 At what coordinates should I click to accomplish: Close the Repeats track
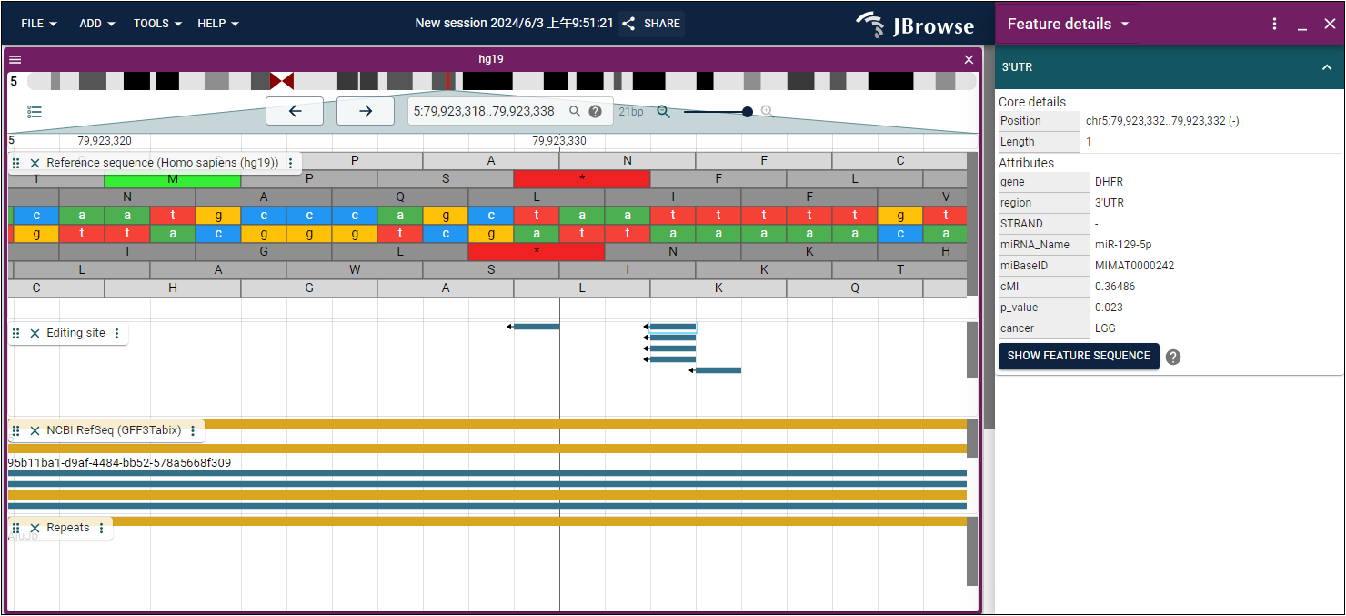(35, 529)
